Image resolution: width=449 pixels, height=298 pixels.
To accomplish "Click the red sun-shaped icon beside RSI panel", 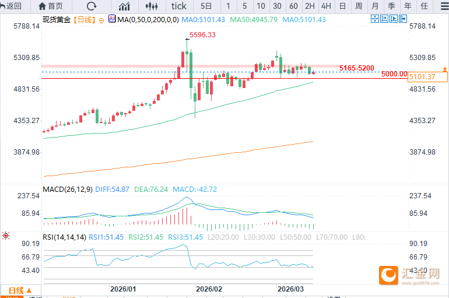I will point(6,236).
